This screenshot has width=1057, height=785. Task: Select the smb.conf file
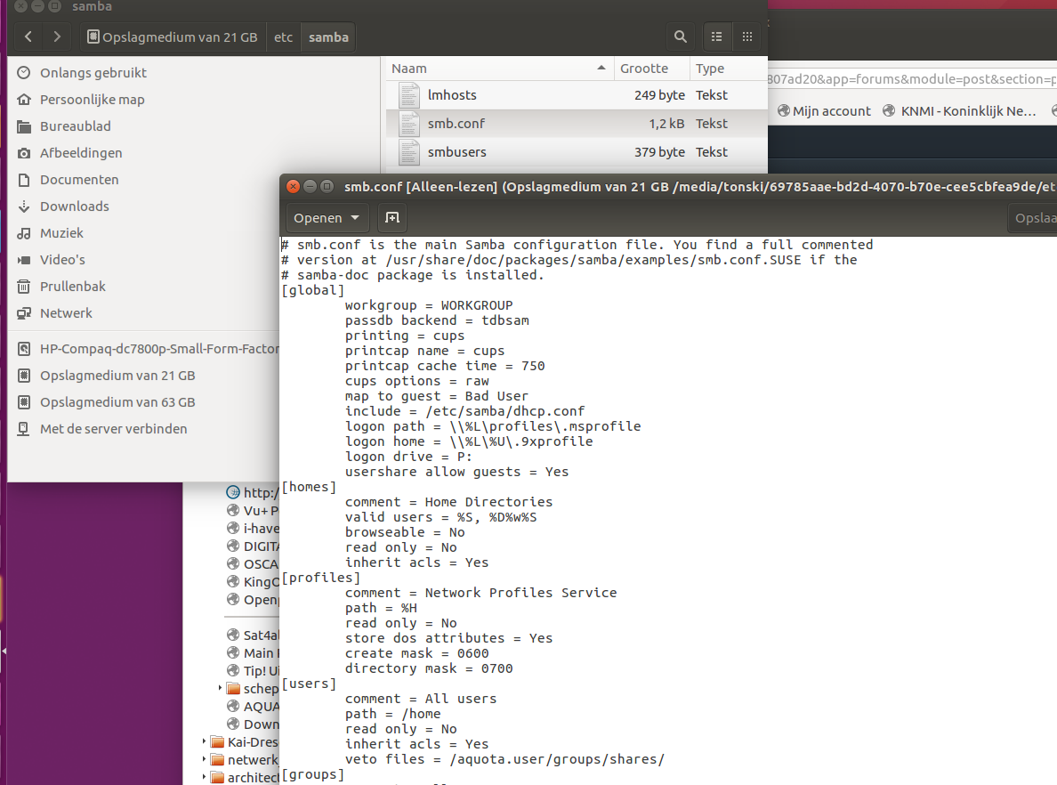456,124
